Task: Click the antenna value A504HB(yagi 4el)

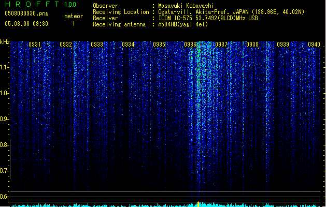Action: [183, 24]
